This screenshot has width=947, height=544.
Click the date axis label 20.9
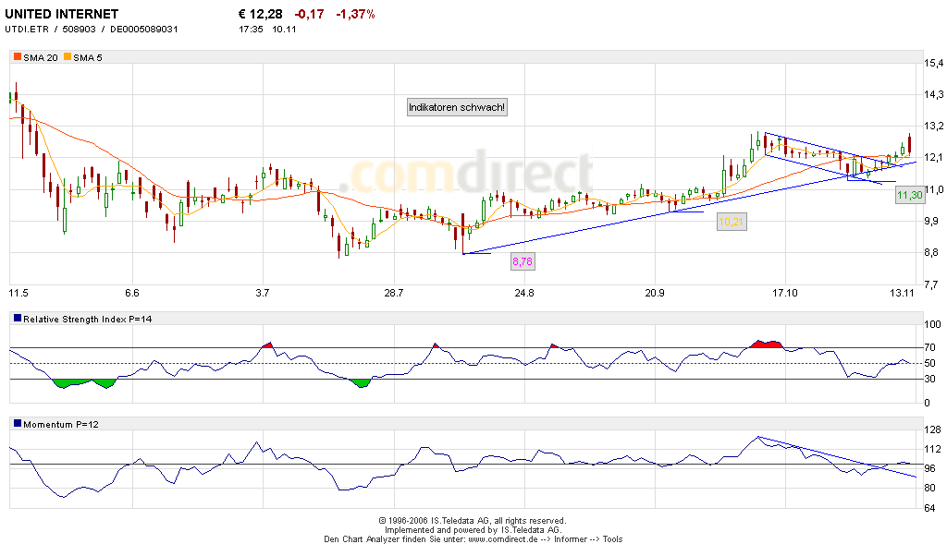point(654,293)
